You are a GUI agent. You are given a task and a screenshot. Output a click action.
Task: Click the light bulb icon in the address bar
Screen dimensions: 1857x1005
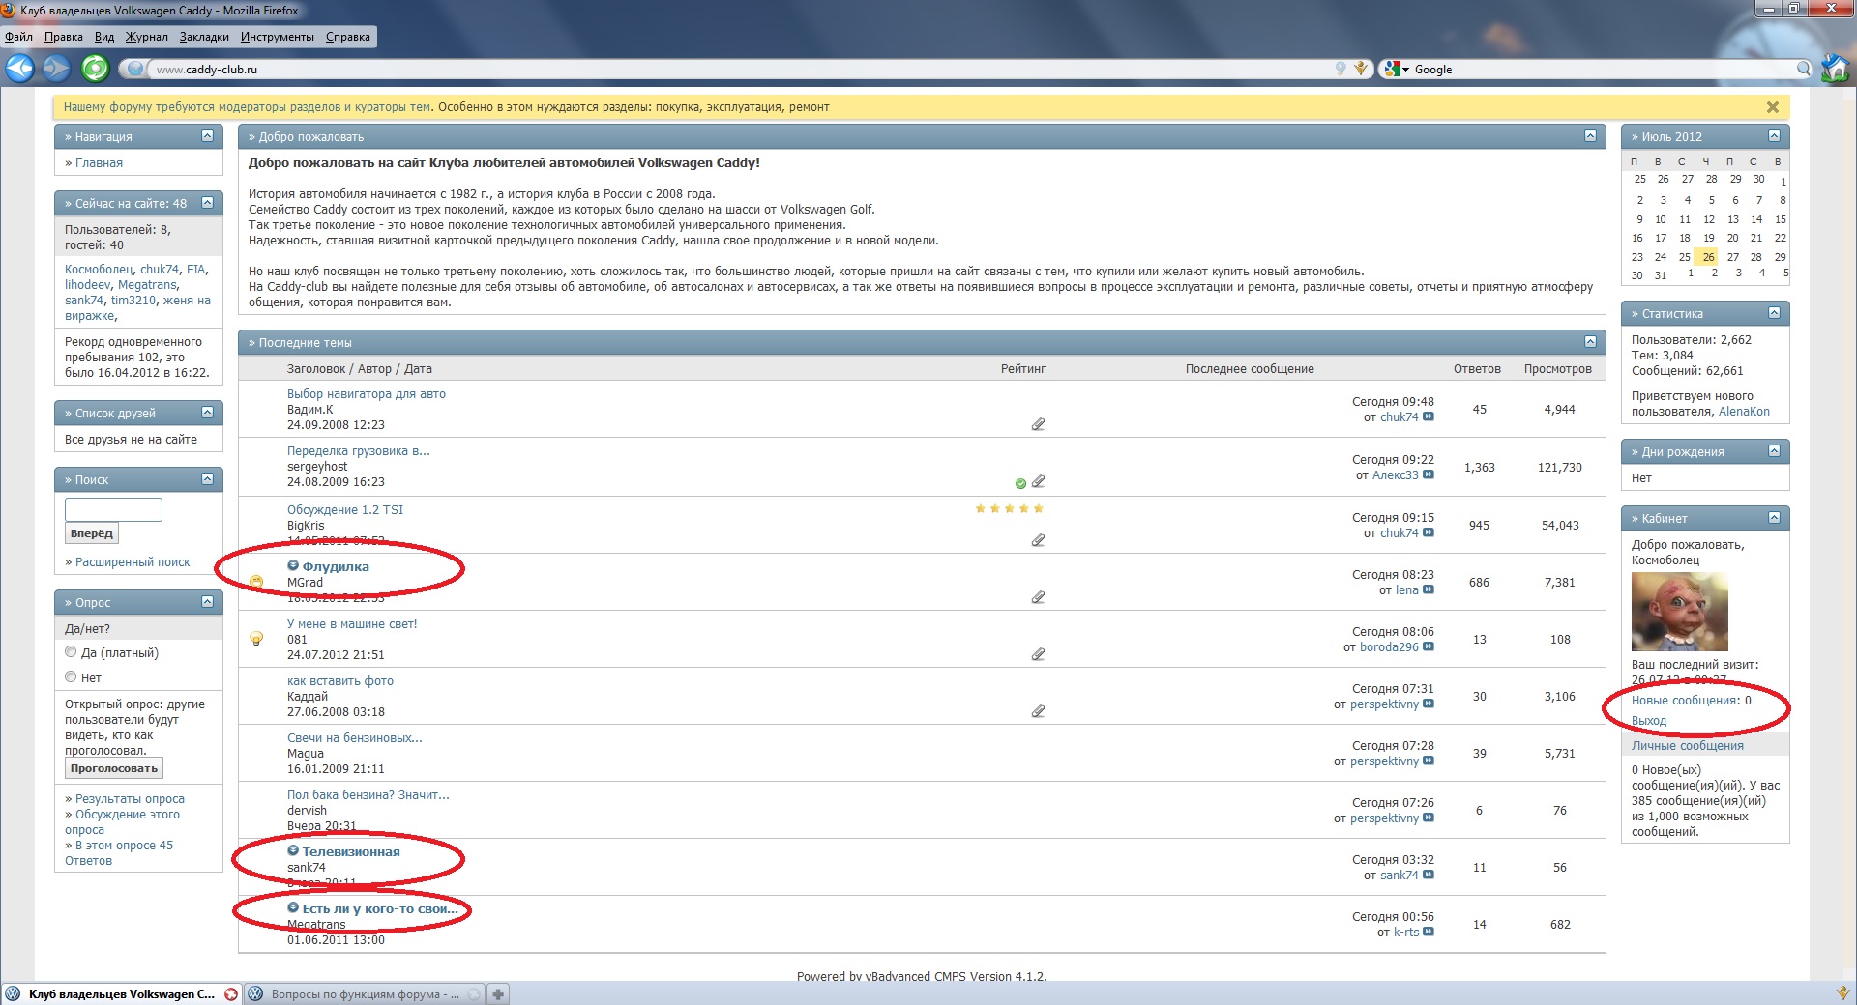(1341, 69)
